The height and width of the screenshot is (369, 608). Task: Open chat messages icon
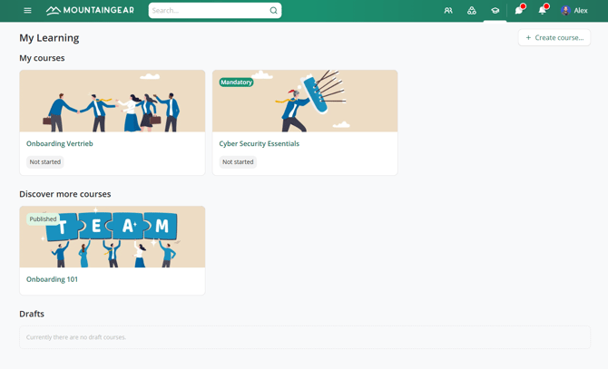519,11
